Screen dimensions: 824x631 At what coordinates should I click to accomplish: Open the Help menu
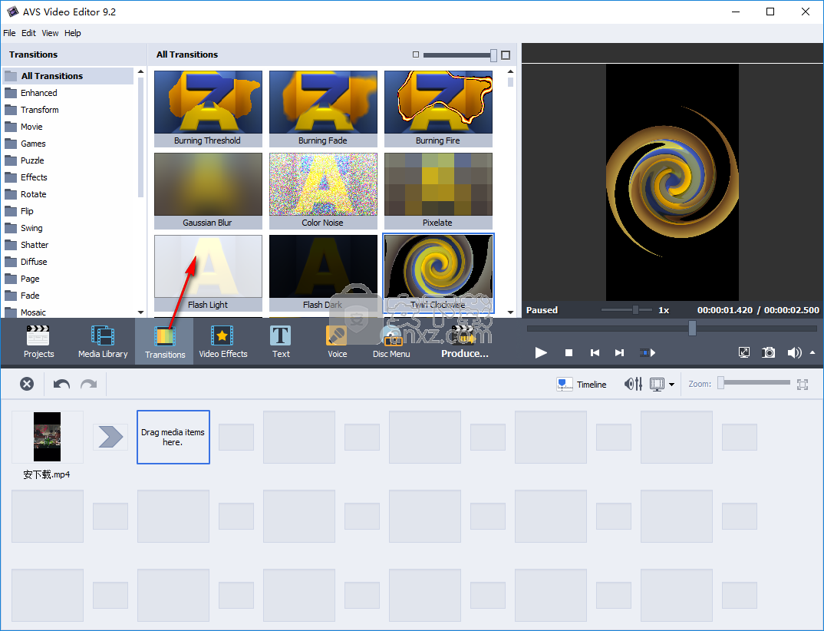73,33
